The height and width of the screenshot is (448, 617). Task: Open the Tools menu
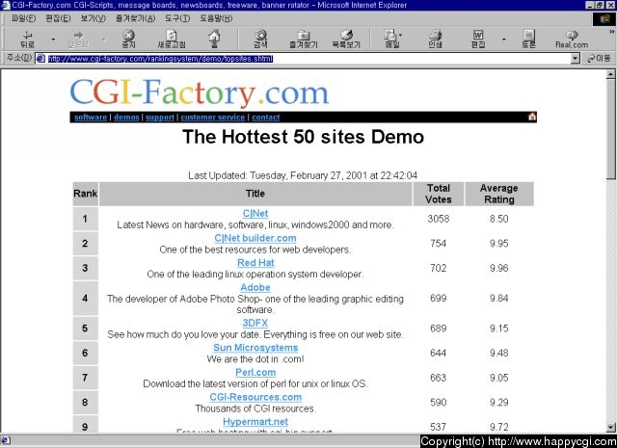[x=177, y=18]
